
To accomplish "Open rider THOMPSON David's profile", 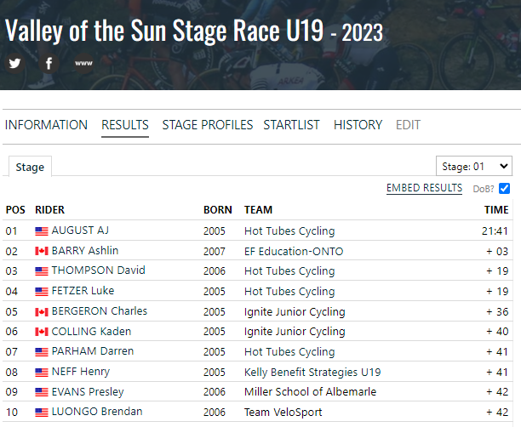I will point(99,270).
